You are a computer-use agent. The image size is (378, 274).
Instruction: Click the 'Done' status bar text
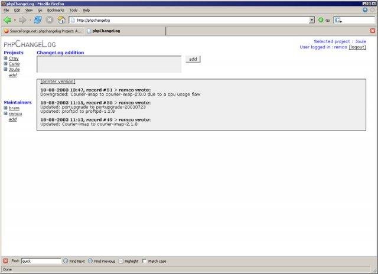(8, 269)
